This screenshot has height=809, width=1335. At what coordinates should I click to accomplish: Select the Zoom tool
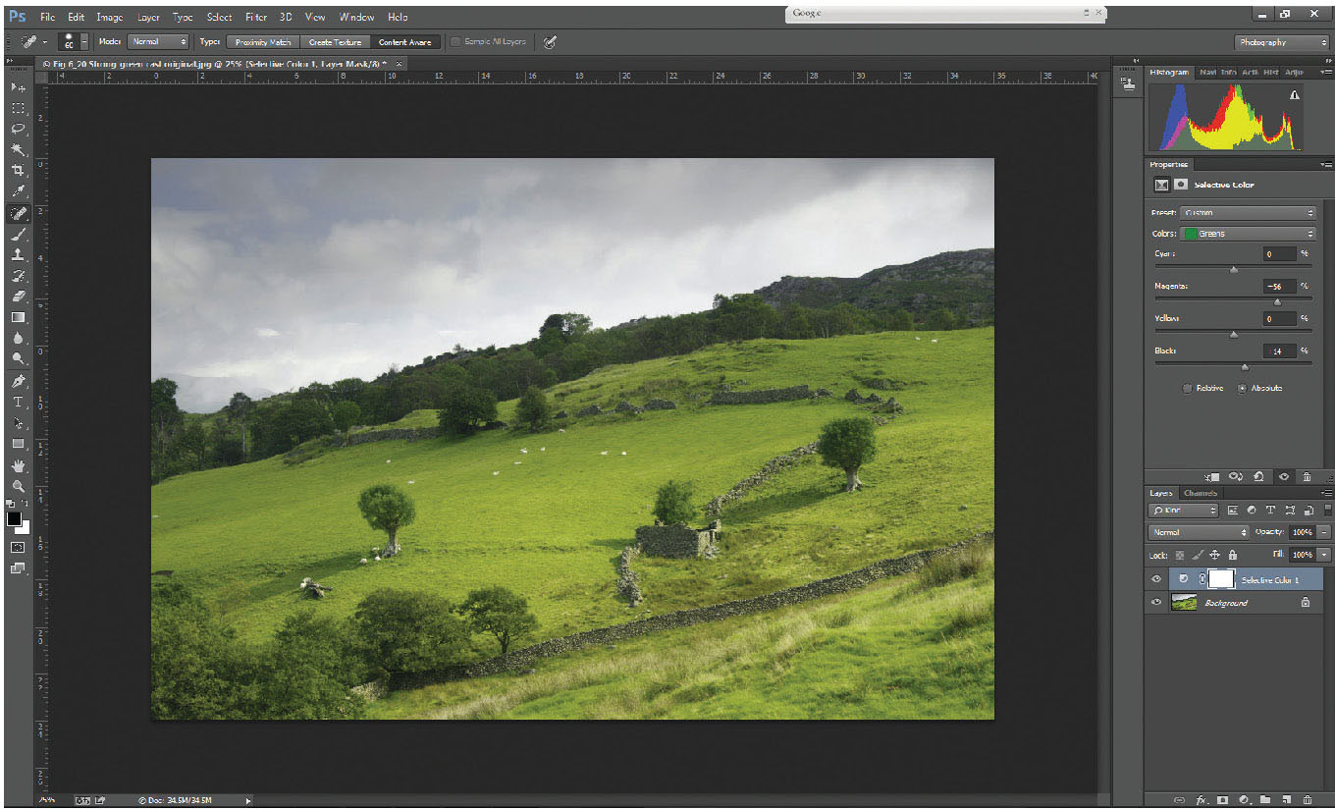click(18, 486)
